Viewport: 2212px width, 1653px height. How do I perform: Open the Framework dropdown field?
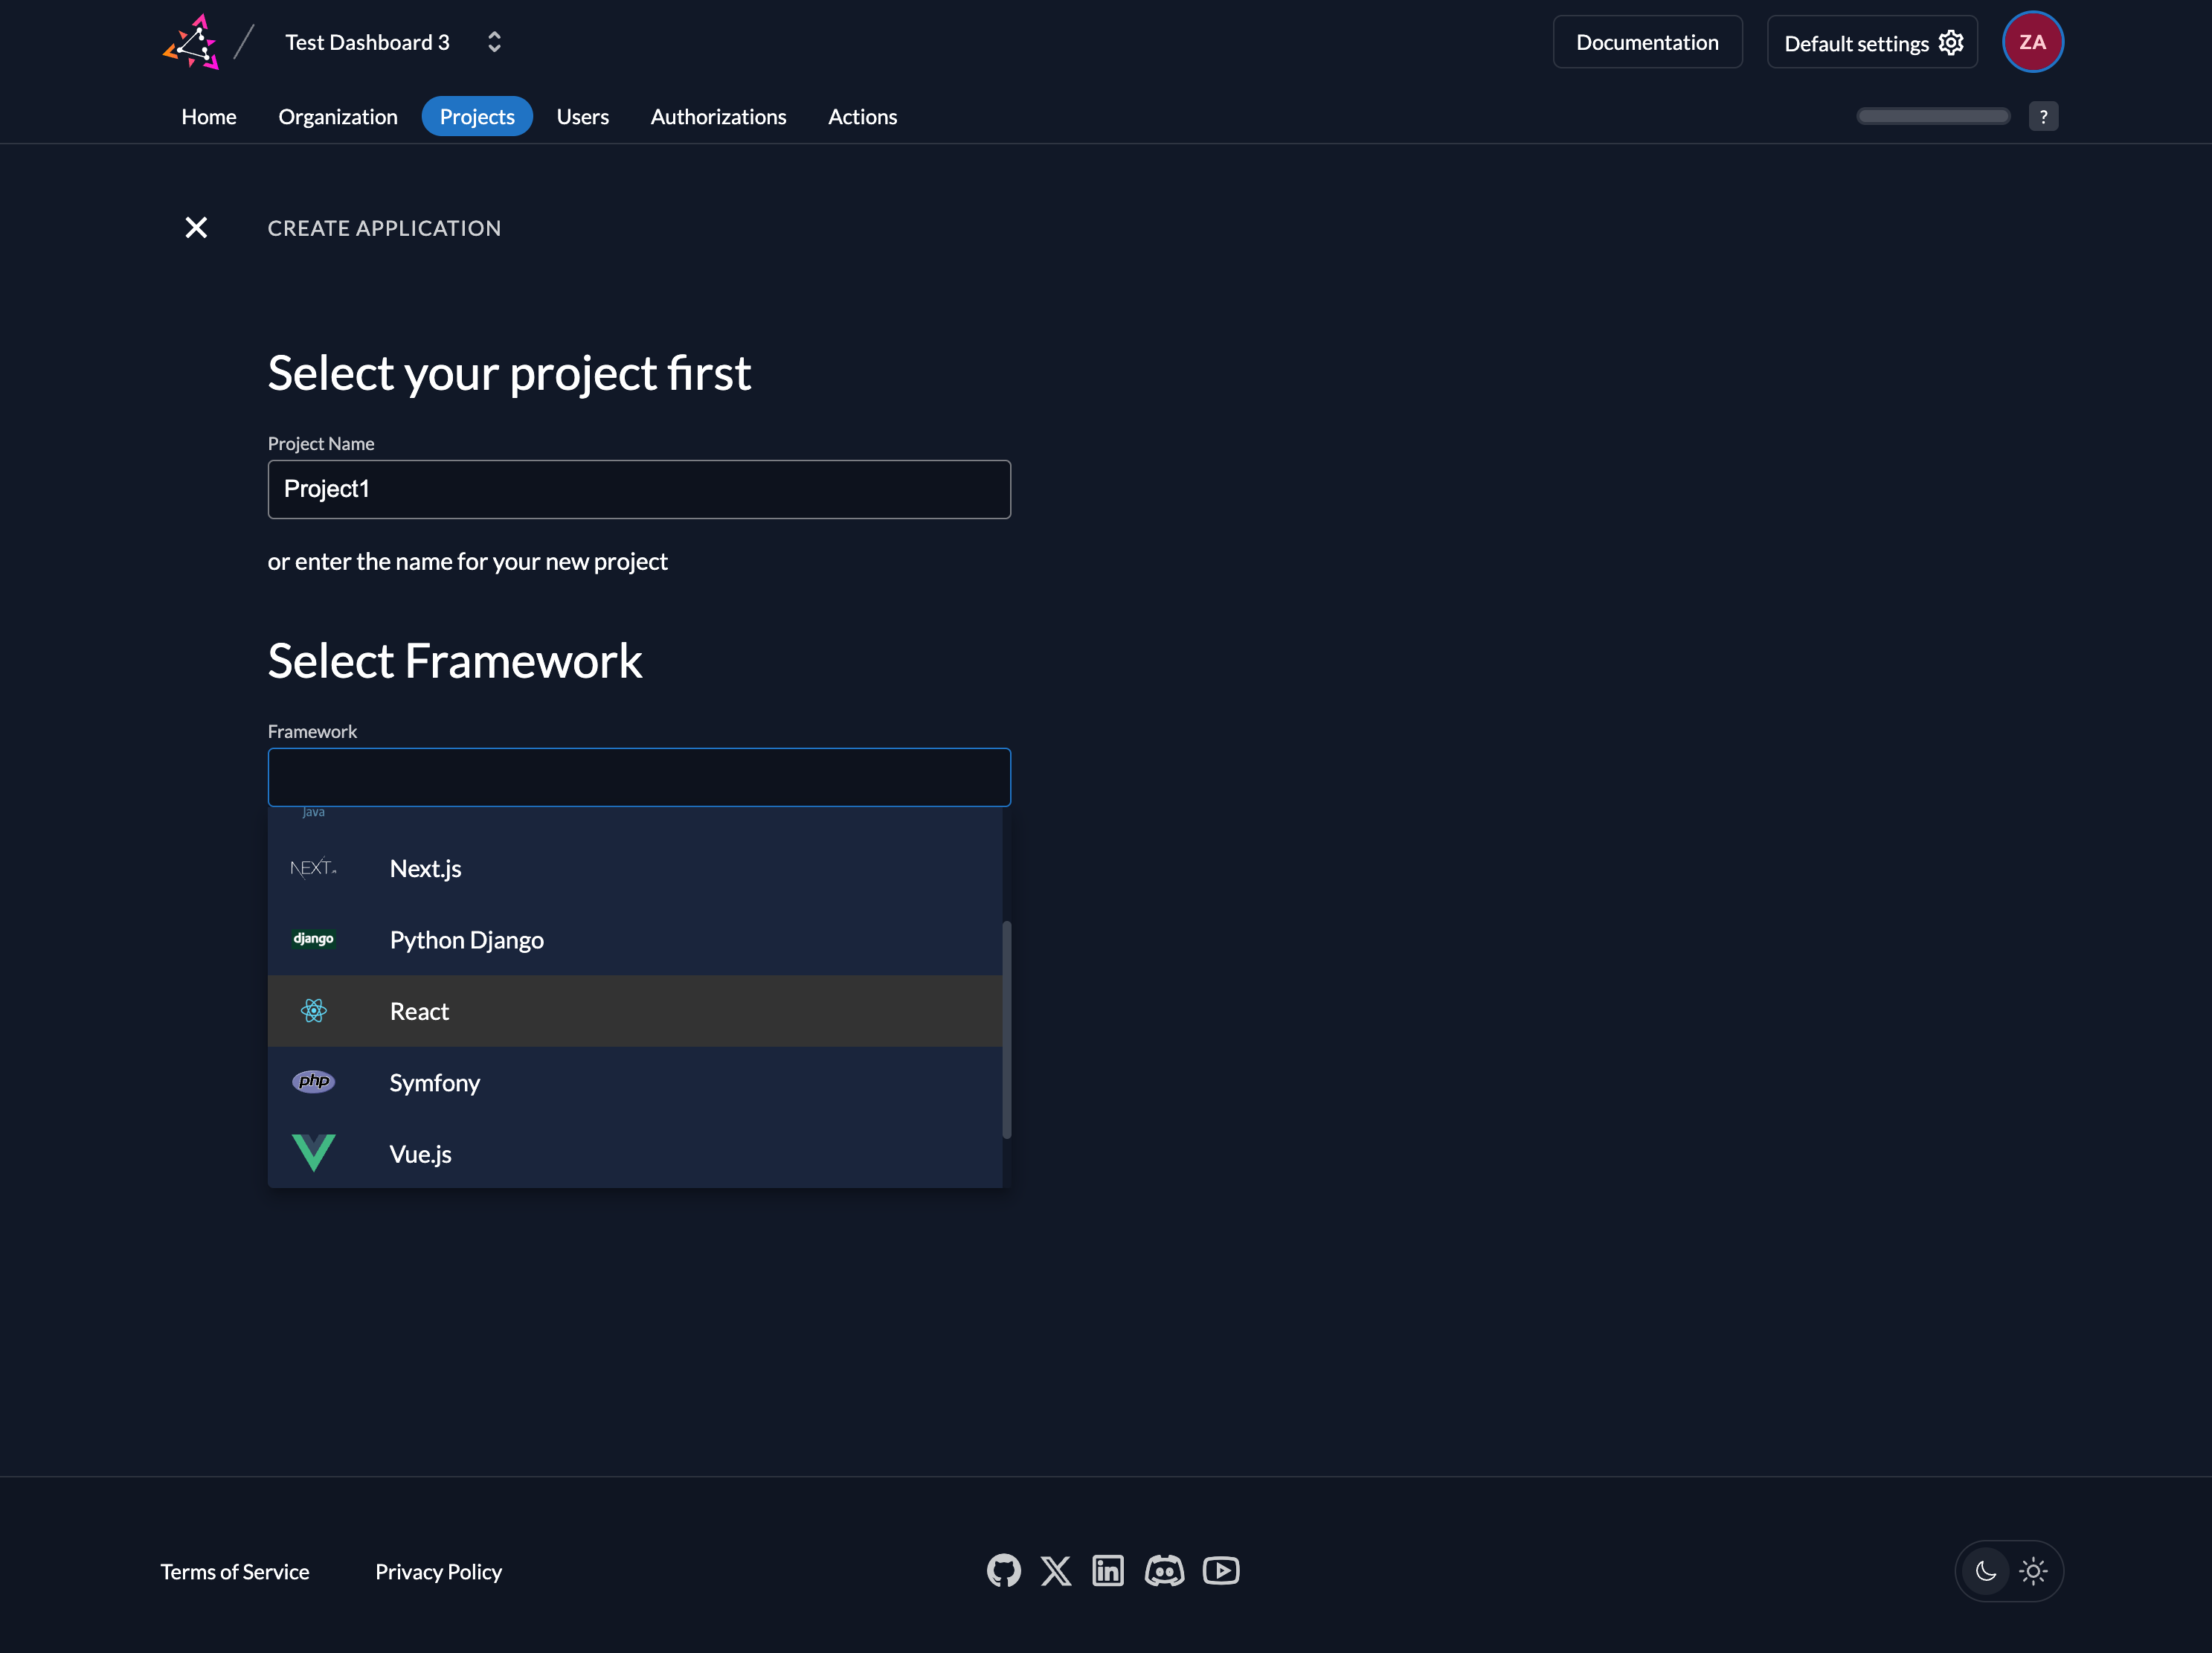click(x=639, y=777)
